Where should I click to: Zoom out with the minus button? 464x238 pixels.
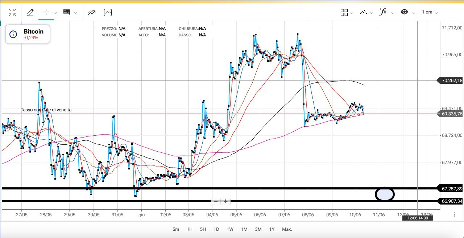tap(216, 201)
